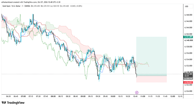Click the green take-profit zone of the position
This screenshot has height=107, width=195.
tap(151, 56)
